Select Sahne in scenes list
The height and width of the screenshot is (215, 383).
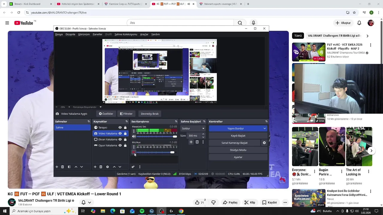[x=72, y=128]
